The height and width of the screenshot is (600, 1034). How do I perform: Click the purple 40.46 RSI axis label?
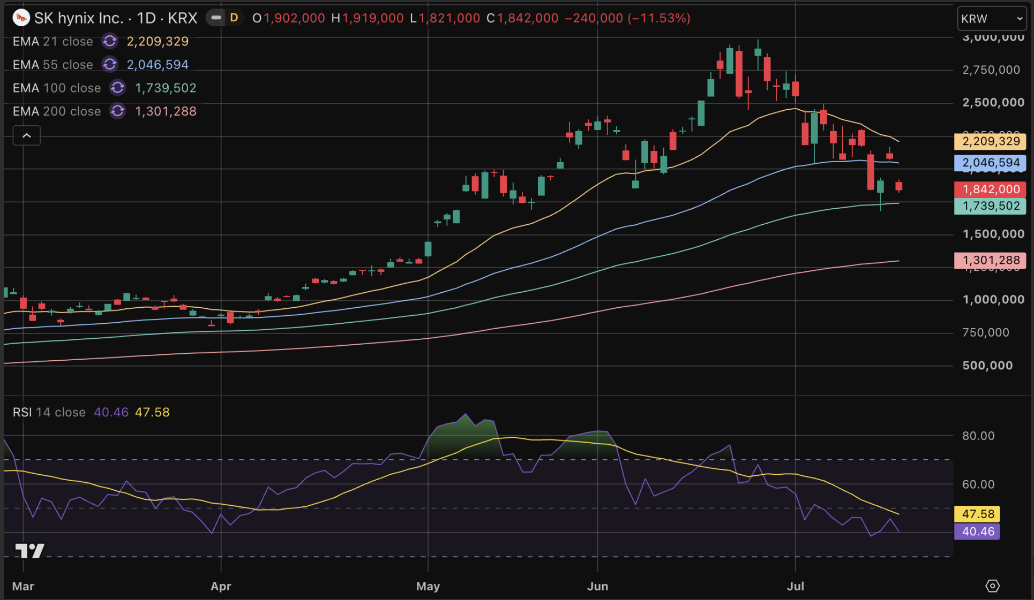[x=978, y=531]
